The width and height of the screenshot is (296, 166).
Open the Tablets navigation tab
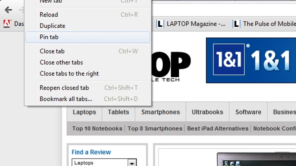tap(118, 112)
